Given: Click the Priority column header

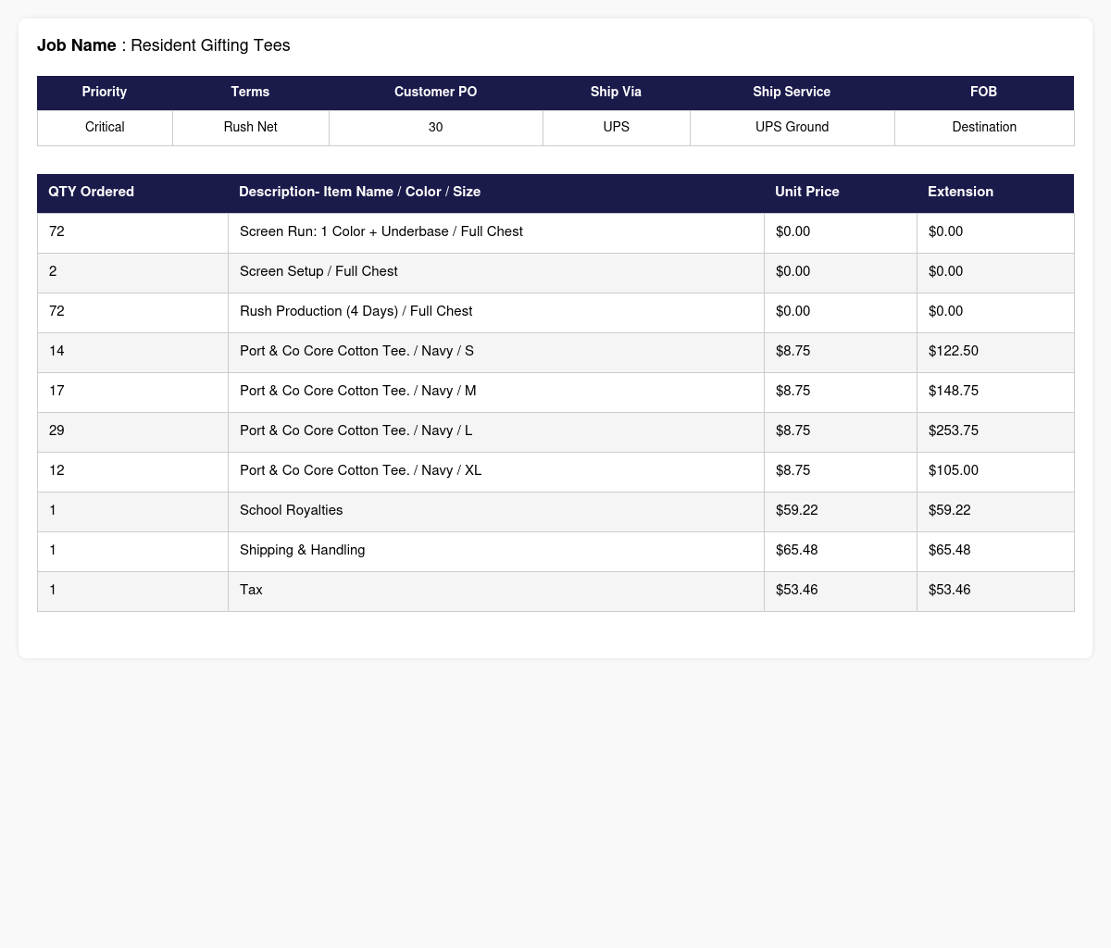Looking at the screenshot, I should click(105, 93).
